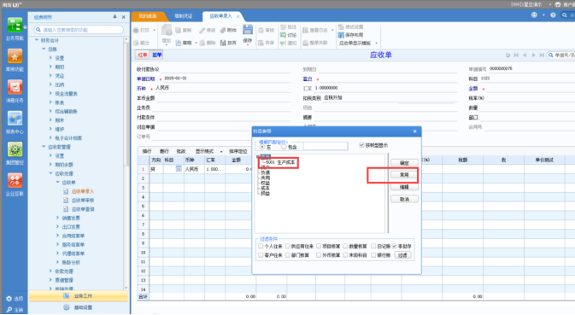
Task: Click the 确定 button in dialog
Action: (x=404, y=163)
